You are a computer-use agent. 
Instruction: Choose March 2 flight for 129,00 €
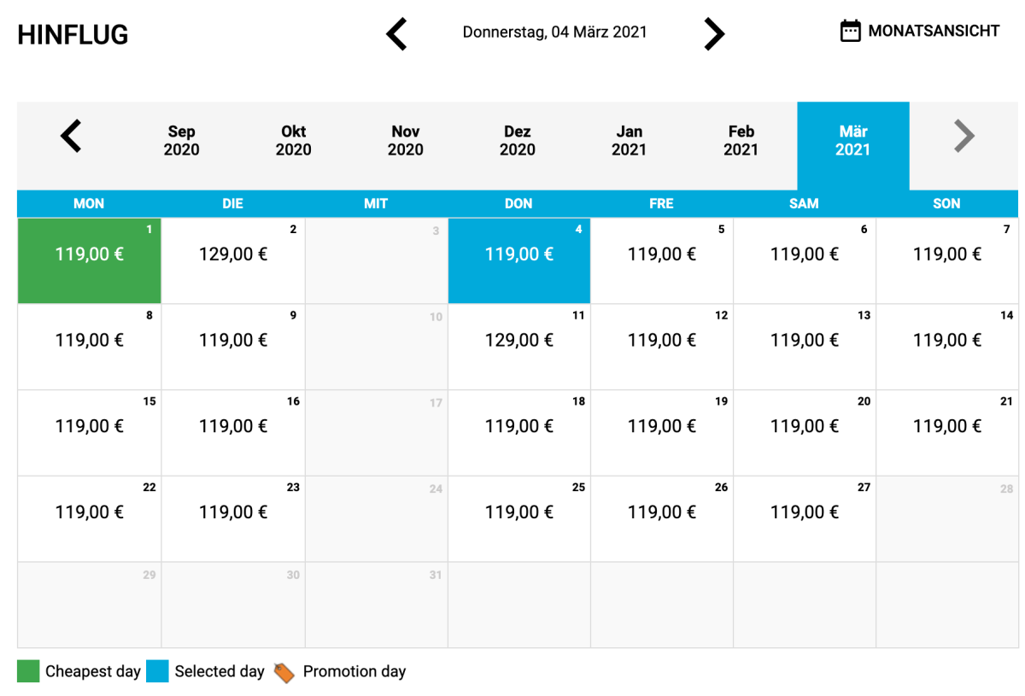tap(233, 260)
